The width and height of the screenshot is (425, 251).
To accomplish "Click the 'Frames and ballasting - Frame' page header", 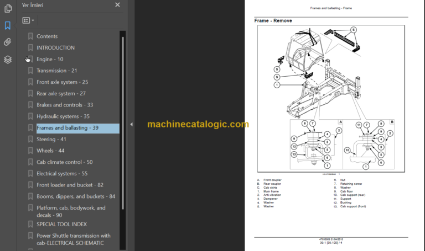I will pyautogui.click(x=331, y=8).
